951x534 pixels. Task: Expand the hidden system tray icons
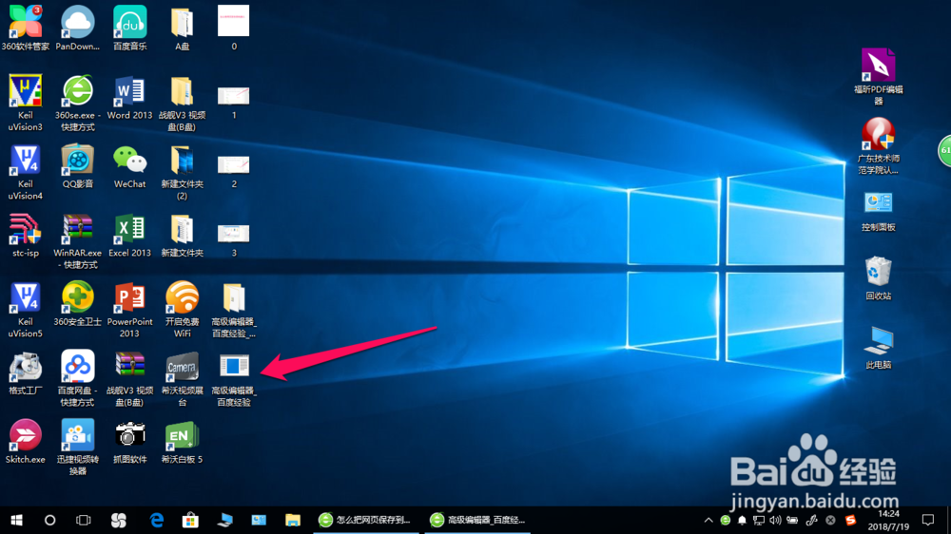(708, 520)
